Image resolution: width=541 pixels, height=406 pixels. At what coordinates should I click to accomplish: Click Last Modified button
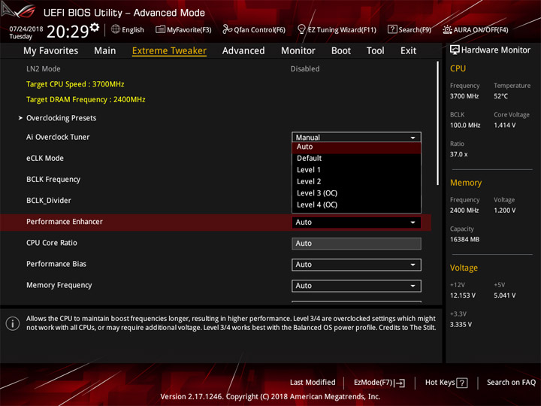313,383
